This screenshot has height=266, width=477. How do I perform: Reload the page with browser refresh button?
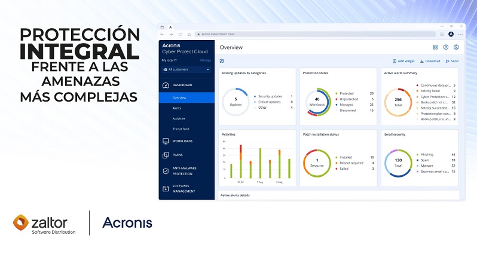(180, 34)
